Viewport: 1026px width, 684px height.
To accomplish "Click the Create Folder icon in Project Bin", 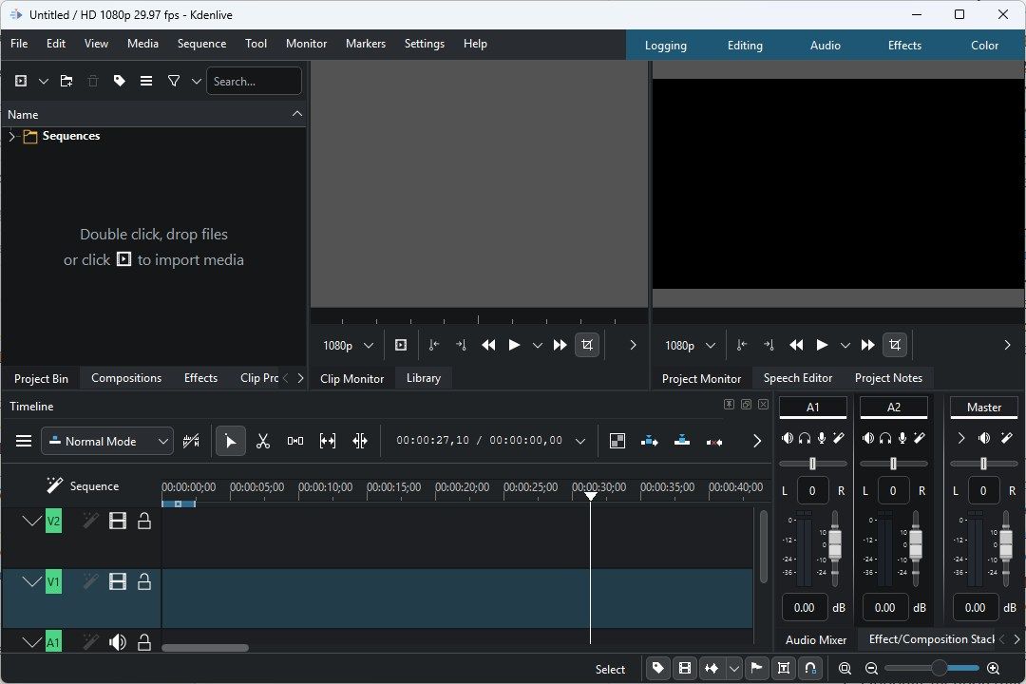I will tap(66, 81).
